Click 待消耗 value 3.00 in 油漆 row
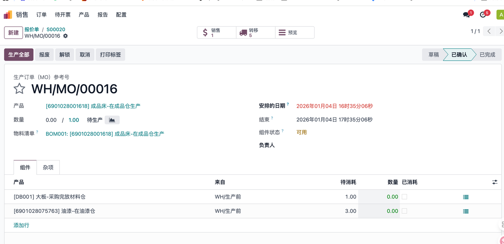504x244 pixels. (x=350, y=211)
